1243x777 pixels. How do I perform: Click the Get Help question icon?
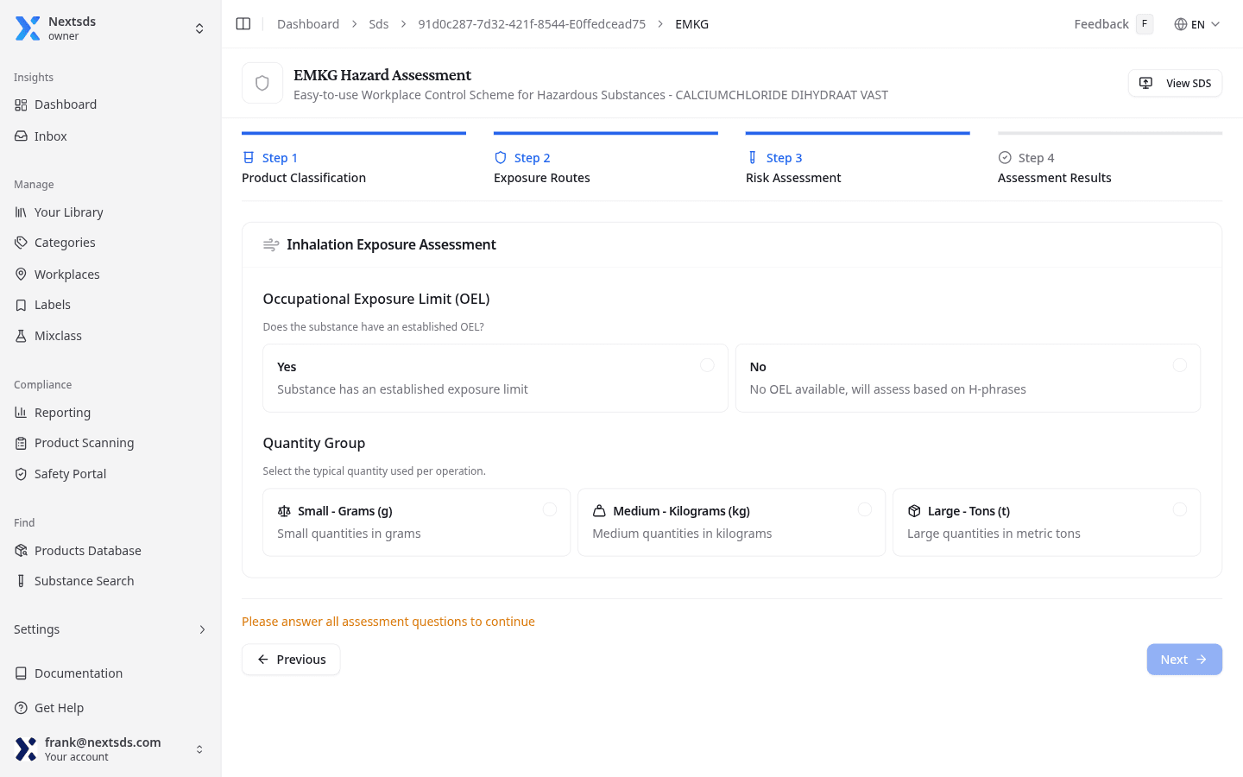click(x=21, y=708)
